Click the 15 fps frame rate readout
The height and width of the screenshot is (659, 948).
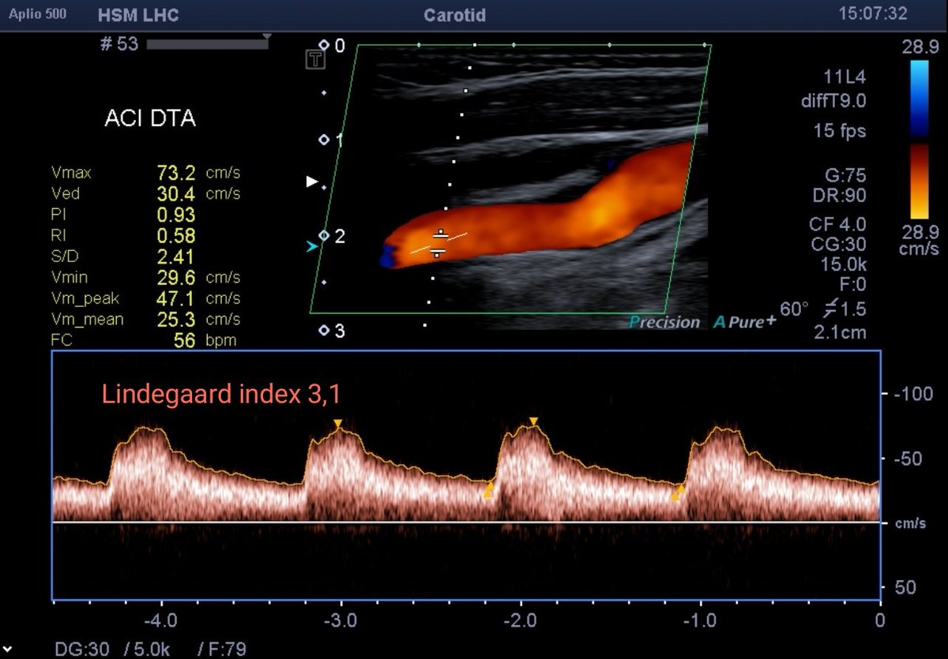tap(840, 131)
